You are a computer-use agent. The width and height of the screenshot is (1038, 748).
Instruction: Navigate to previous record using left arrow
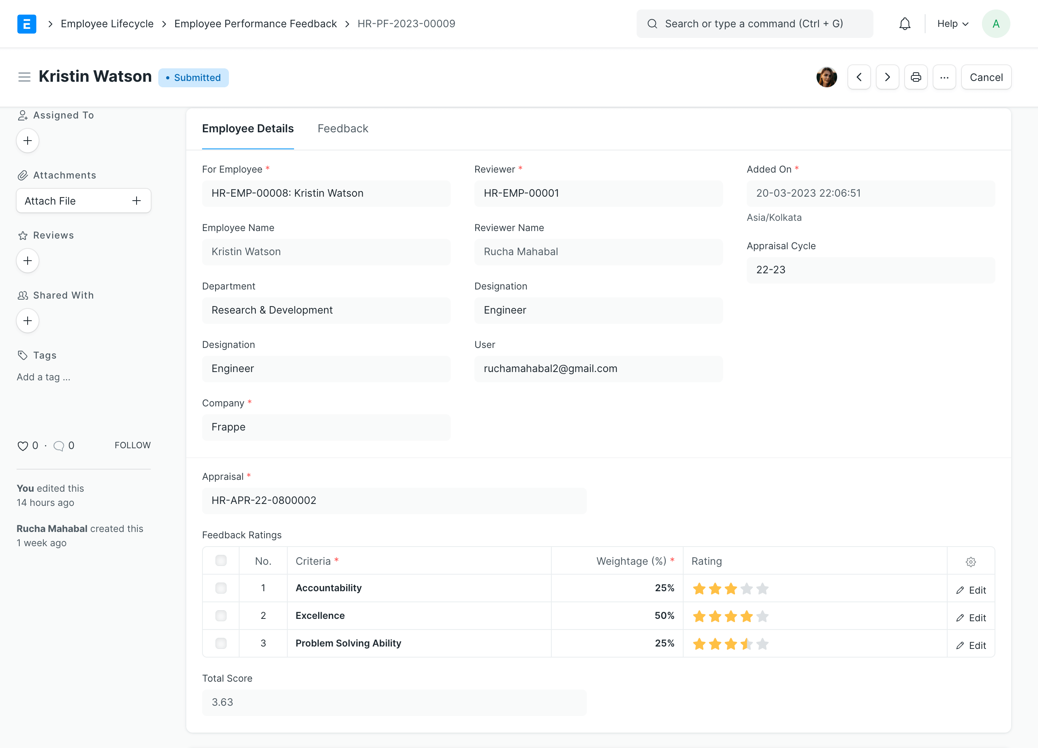(860, 77)
